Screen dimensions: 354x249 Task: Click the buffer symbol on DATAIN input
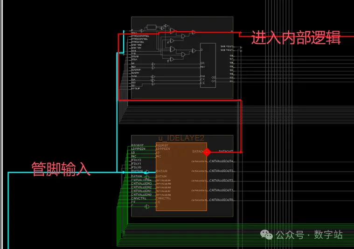pyautogui.click(x=147, y=177)
